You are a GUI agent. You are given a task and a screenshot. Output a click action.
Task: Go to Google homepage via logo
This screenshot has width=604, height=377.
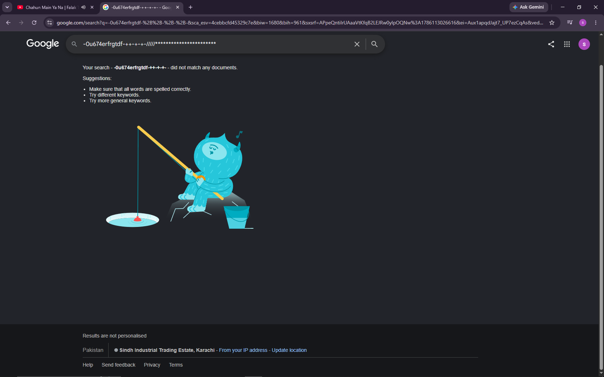(x=42, y=44)
